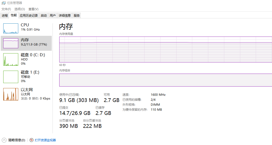Image resolution: width=272 pixels, height=145 pixels.
Task: Collapse view with 简略信息 chevron icon
Action: [4, 140]
